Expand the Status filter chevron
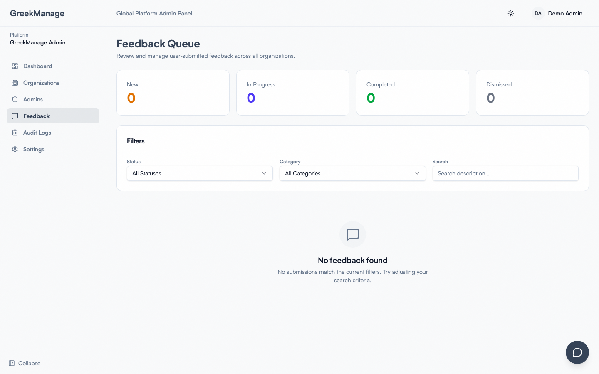Viewport: 599px width, 374px height. 264,173
